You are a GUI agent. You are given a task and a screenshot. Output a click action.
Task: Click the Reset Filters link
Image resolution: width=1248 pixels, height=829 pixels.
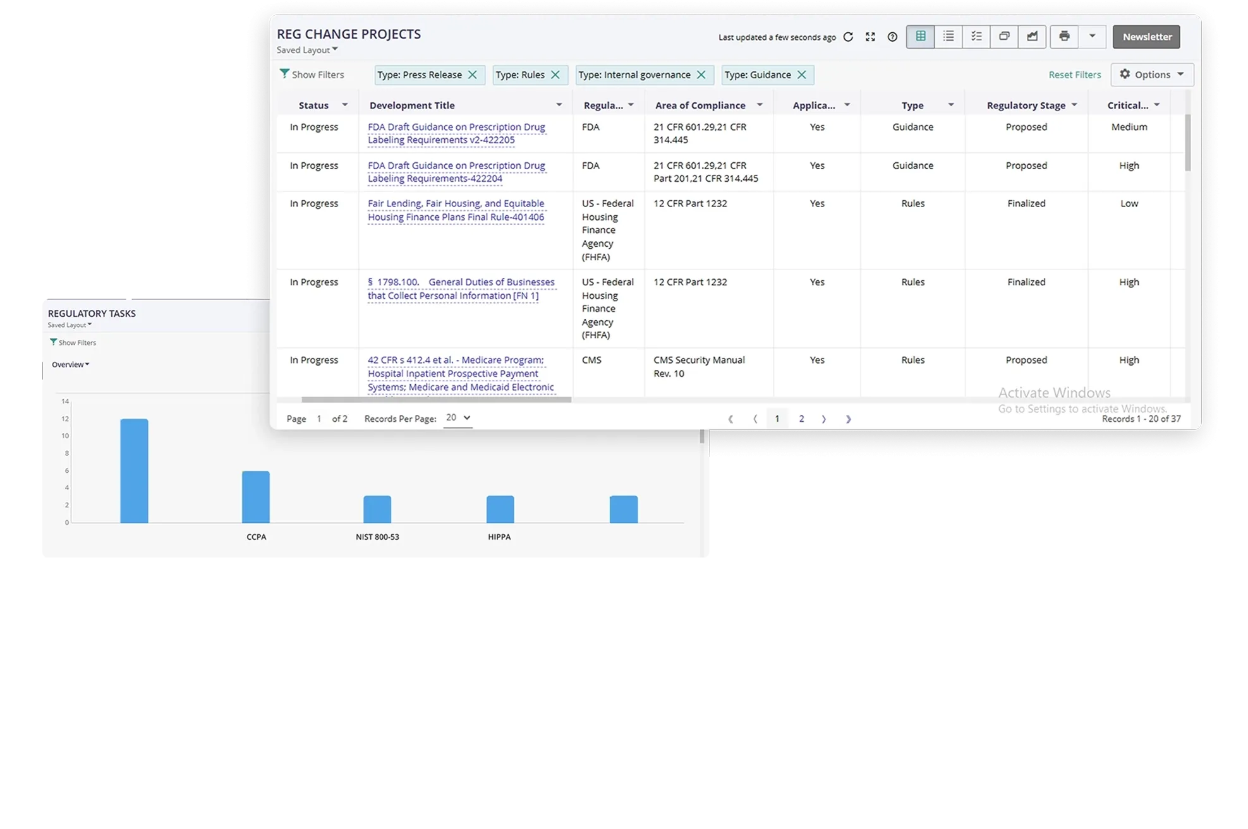point(1074,75)
